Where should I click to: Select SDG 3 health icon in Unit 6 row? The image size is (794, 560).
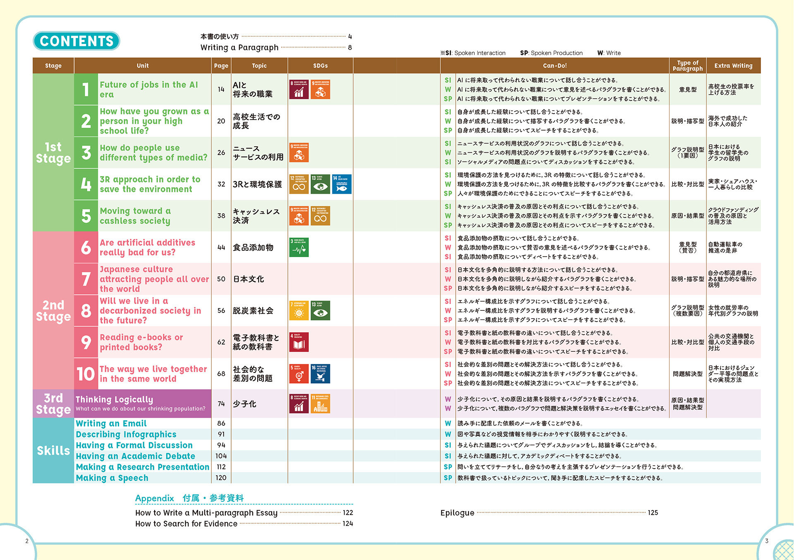coord(299,247)
